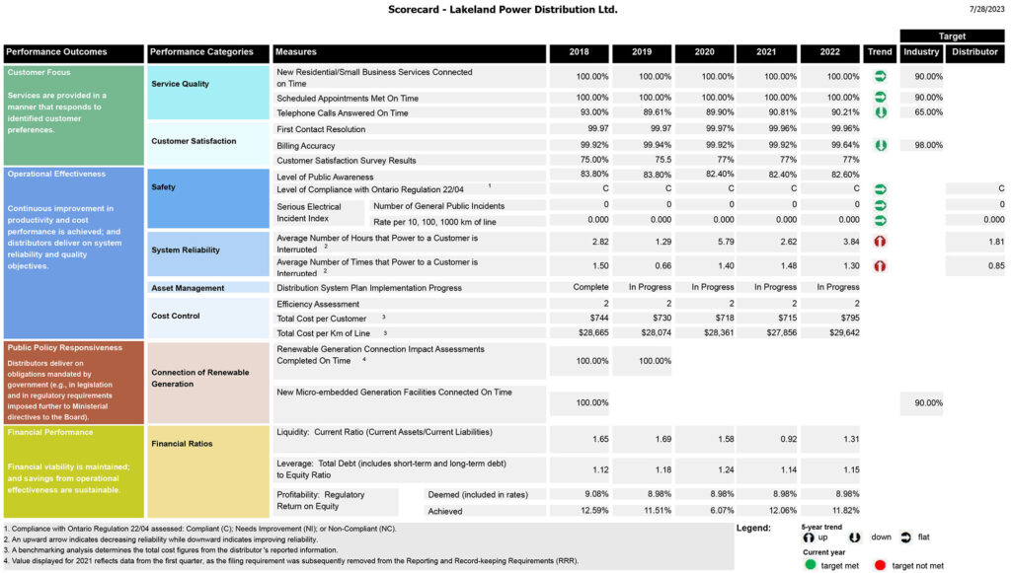Select the 2018 column header

tap(579, 53)
